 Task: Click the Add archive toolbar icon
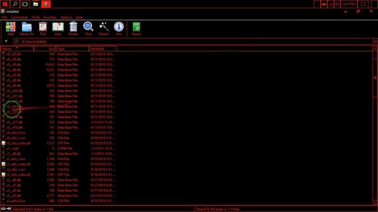tap(11, 27)
